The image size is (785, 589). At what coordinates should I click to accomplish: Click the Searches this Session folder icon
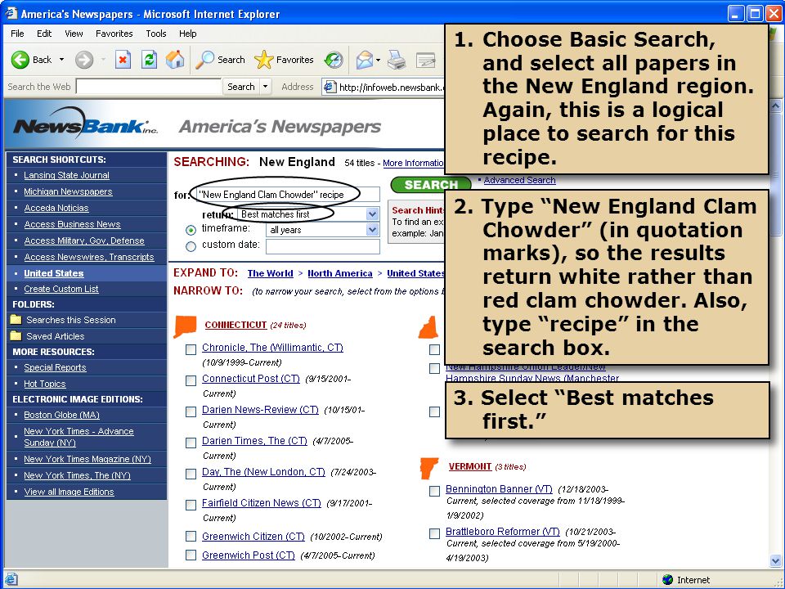[16, 320]
